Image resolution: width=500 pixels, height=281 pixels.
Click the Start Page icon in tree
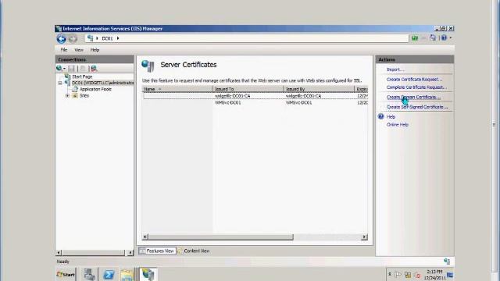(67, 76)
